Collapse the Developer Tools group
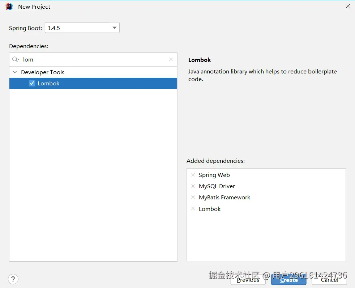The width and height of the screenshot is (355, 288). 15,72
